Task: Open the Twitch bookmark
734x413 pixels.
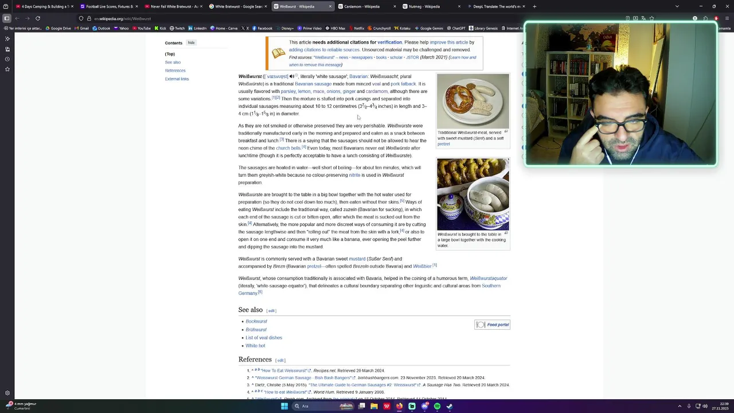Action: [x=177, y=28]
